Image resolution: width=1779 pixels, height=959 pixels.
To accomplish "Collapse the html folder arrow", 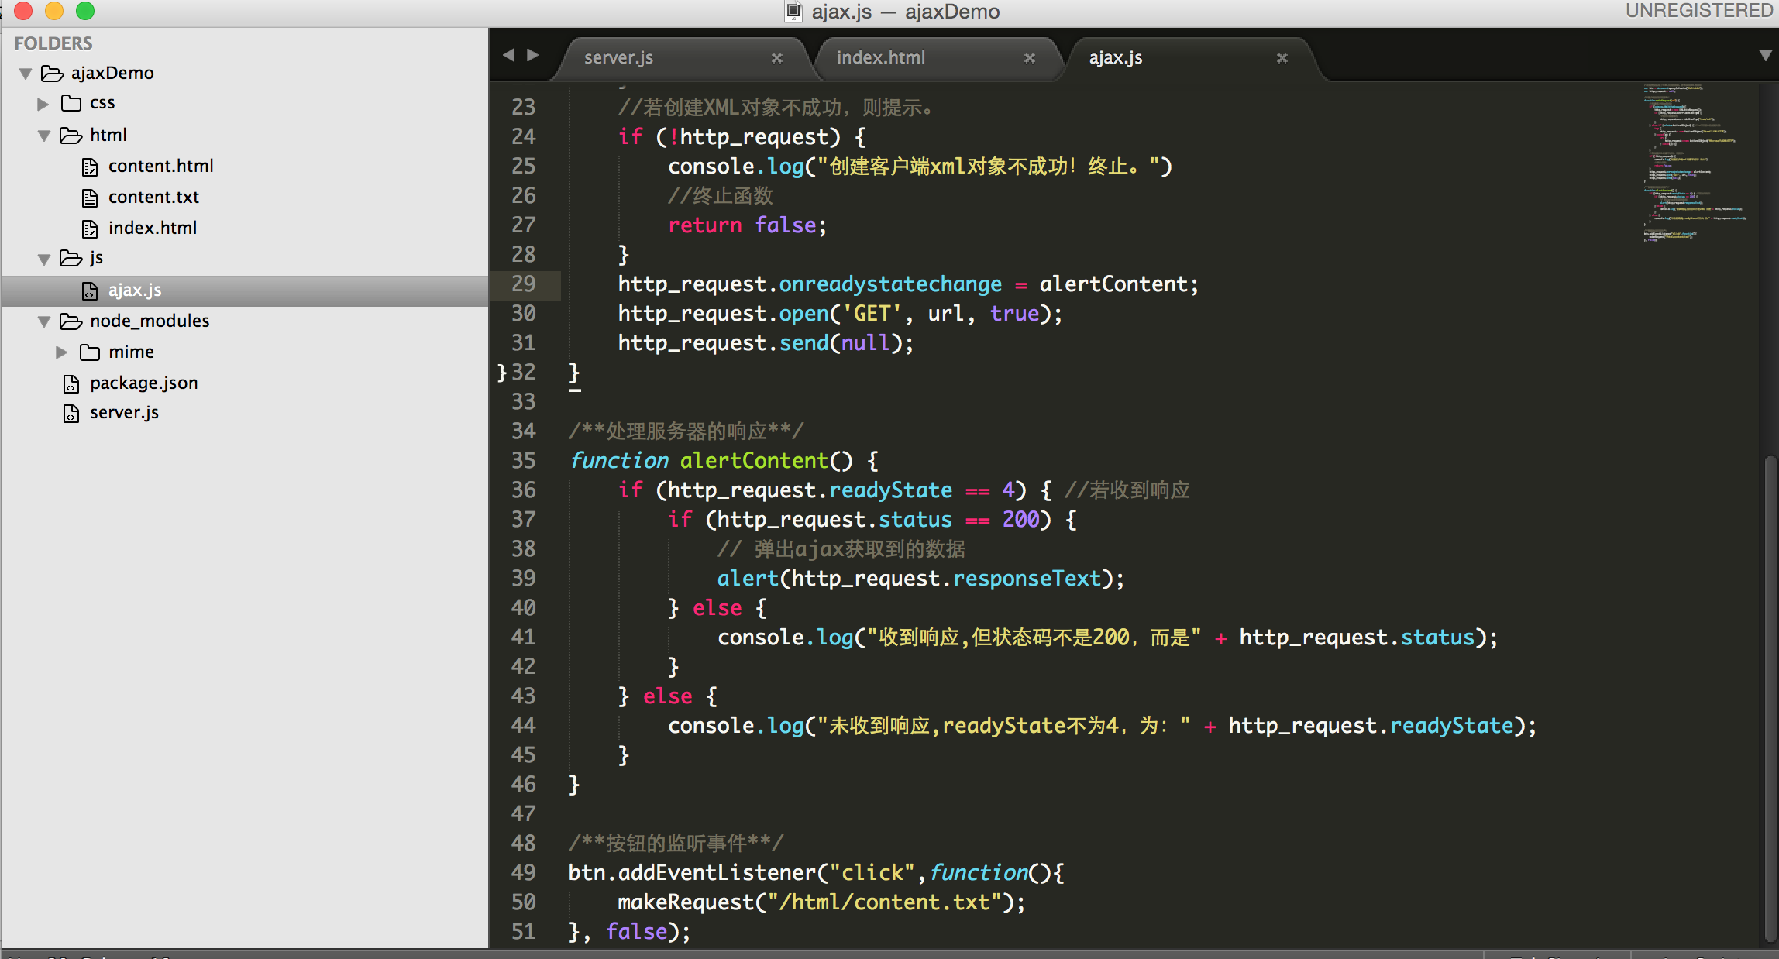I will click(x=44, y=136).
